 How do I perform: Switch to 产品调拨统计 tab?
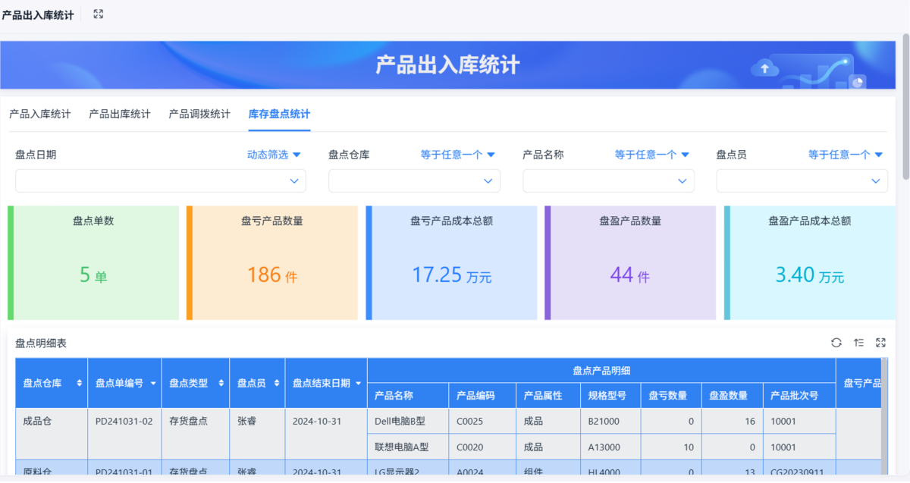[x=199, y=114]
